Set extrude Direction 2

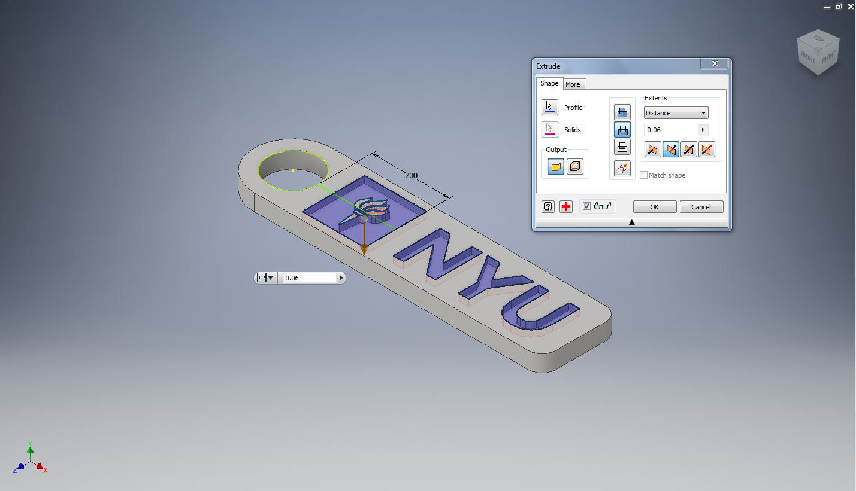(671, 150)
